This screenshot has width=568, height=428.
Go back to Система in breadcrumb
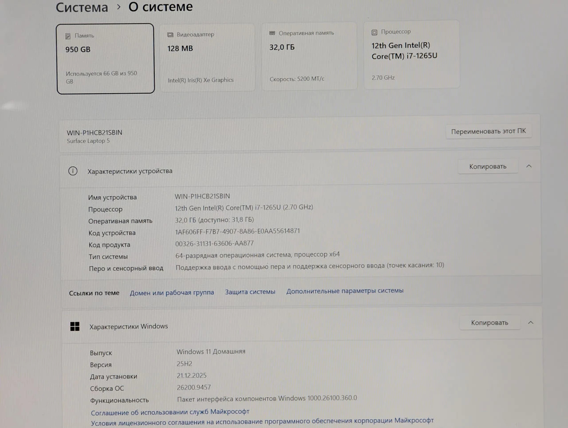(82, 8)
